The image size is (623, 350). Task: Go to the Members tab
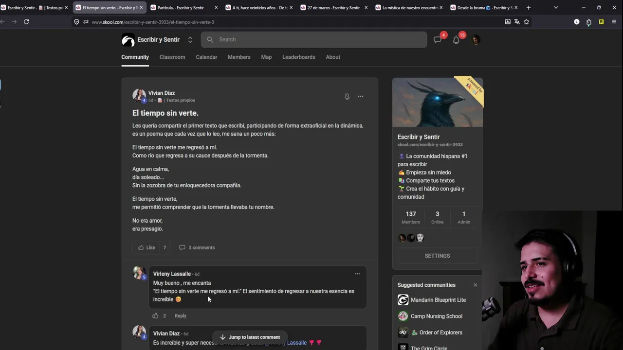pos(239,57)
